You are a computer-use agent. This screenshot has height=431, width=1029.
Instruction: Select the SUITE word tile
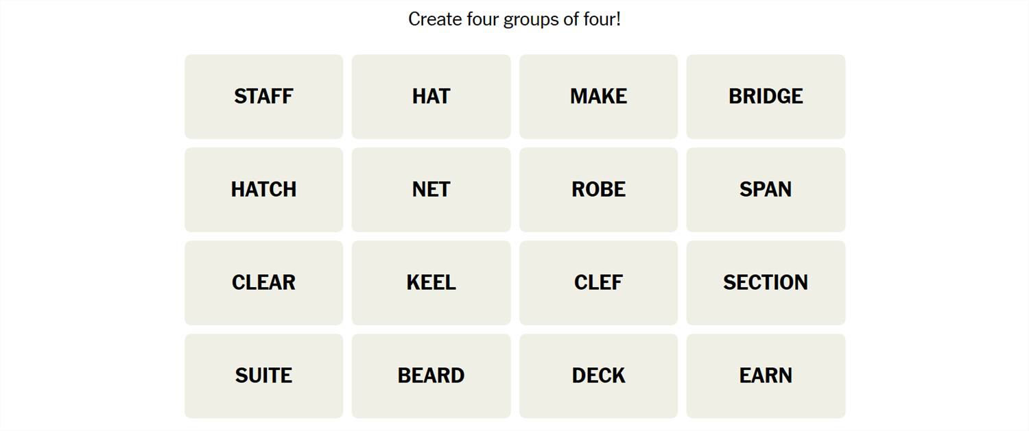[263, 376]
